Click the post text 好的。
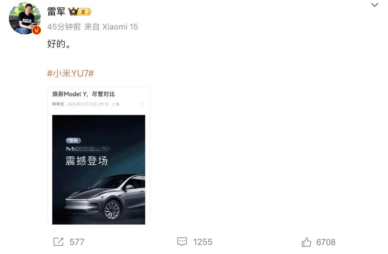The image size is (388, 254). point(59,44)
